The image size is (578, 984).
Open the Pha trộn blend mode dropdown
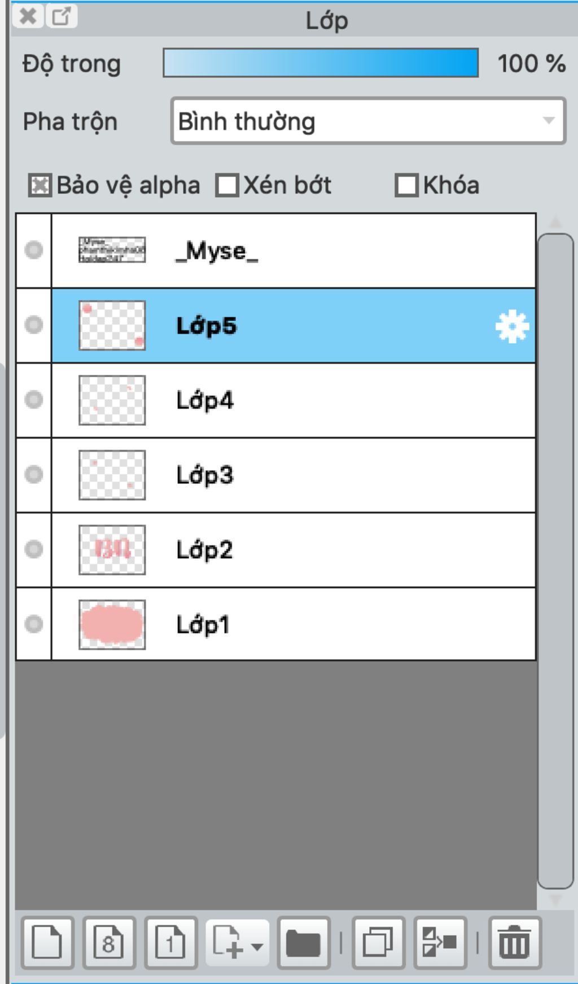368,121
